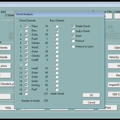Uncheck chord channel 14 Guitar checkbox
The width and height of the screenshot is (120, 120).
click(x=26, y=81)
